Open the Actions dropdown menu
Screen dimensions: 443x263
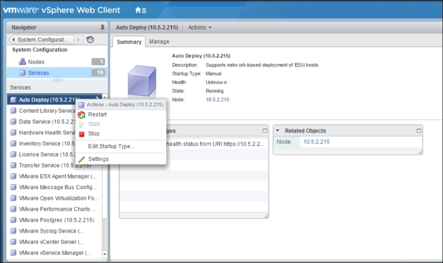tap(200, 27)
